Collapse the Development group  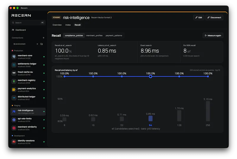point(18,136)
